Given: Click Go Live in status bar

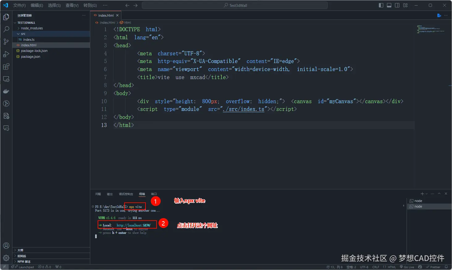Looking at the screenshot, I should tap(407, 267).
